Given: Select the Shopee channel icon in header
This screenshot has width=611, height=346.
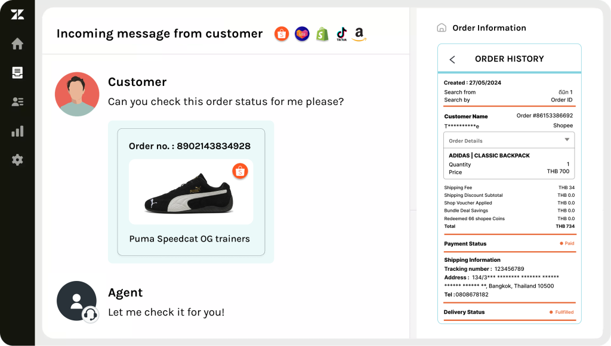Looking at the screenshot, I should click(282, 34).
